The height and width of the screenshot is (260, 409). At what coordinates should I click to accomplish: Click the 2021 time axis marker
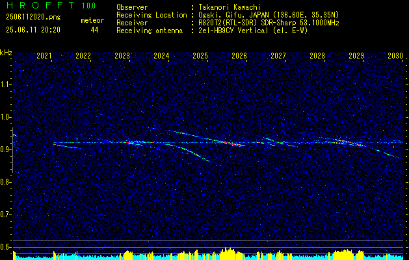pyautogui.click(x=44, y=55)
